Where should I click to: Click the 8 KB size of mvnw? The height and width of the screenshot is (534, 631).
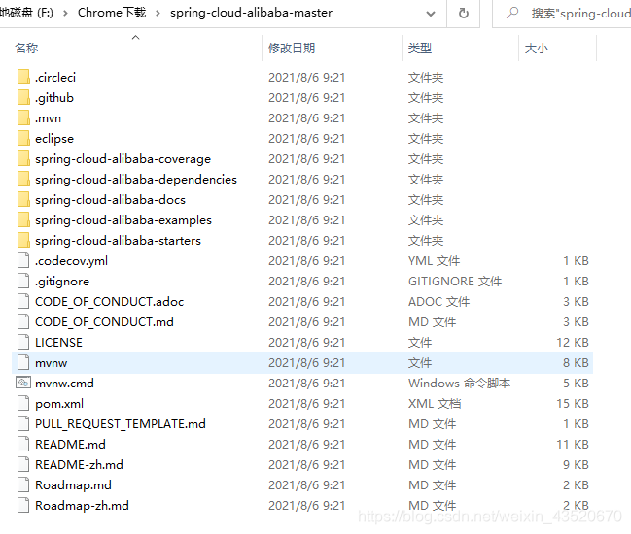pyautogui.click(x=576, y=363)
